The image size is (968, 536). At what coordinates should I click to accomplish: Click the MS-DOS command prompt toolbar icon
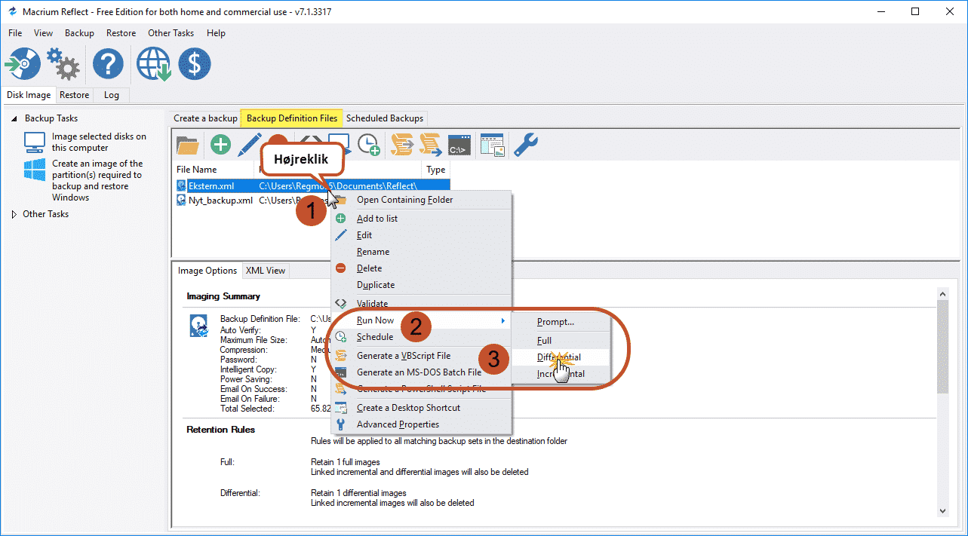(459, 145)
